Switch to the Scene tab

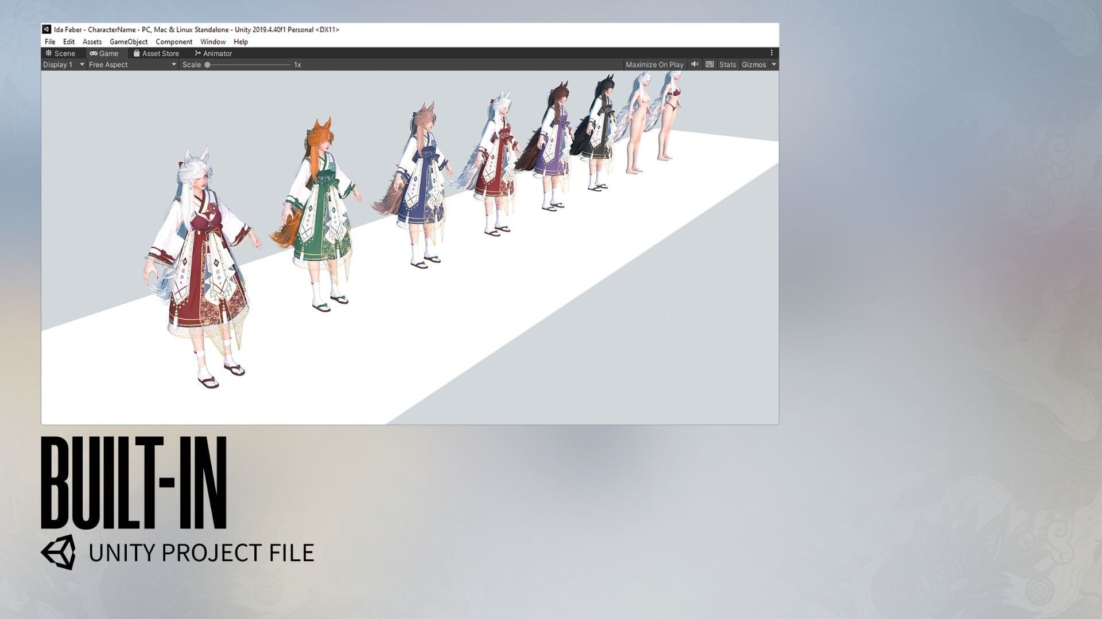click(x=60, y=53)
